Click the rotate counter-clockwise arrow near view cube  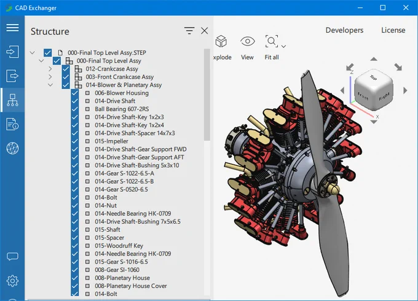[x=350, y=67]
